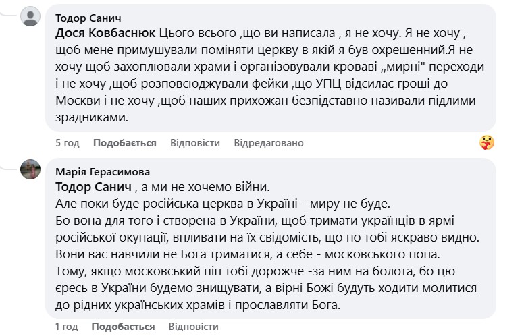Click the '5 год' timestamp
Screen dimensions: 524x336
click(x=67, y=143)
